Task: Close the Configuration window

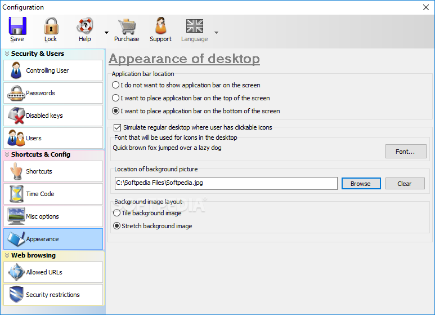Action: pos(426,7)
